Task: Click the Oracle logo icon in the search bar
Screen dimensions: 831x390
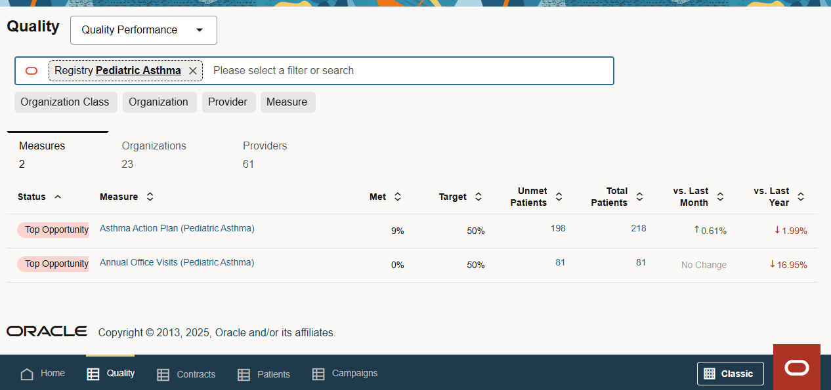Action: point(31,70)
